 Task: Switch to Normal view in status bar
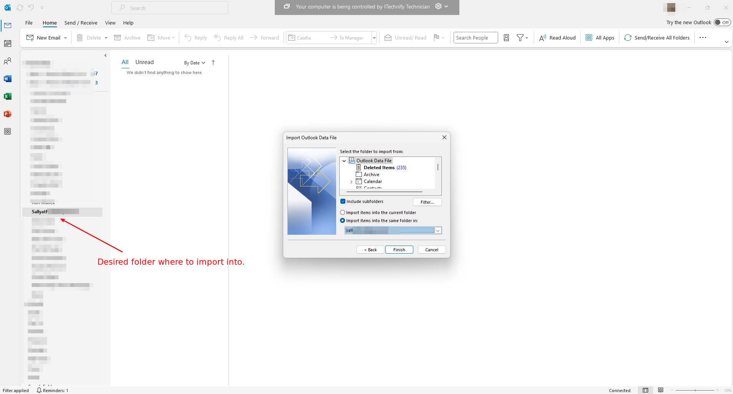646,390
